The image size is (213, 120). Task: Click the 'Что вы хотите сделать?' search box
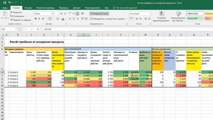pyautogui.click(x=125, y=8)
